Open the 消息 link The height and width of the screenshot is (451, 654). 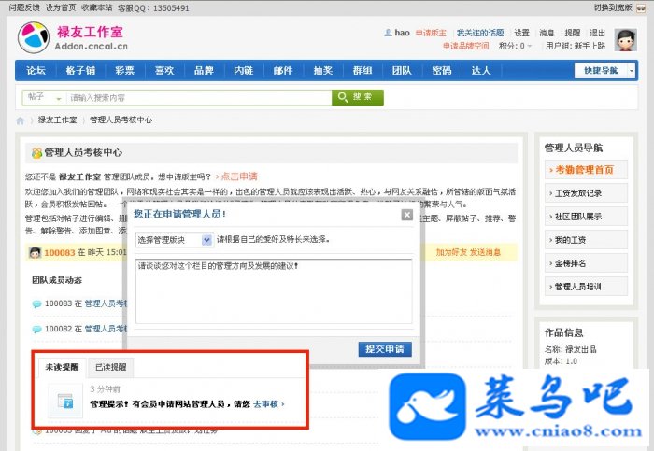click(x=547, y=33)
